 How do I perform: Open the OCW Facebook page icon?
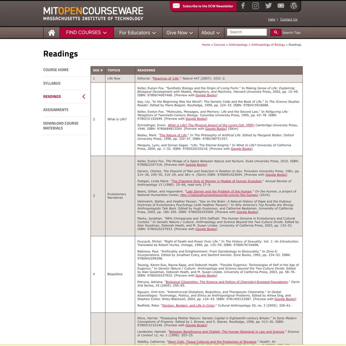pyautogui.click(x=243, y=6)
